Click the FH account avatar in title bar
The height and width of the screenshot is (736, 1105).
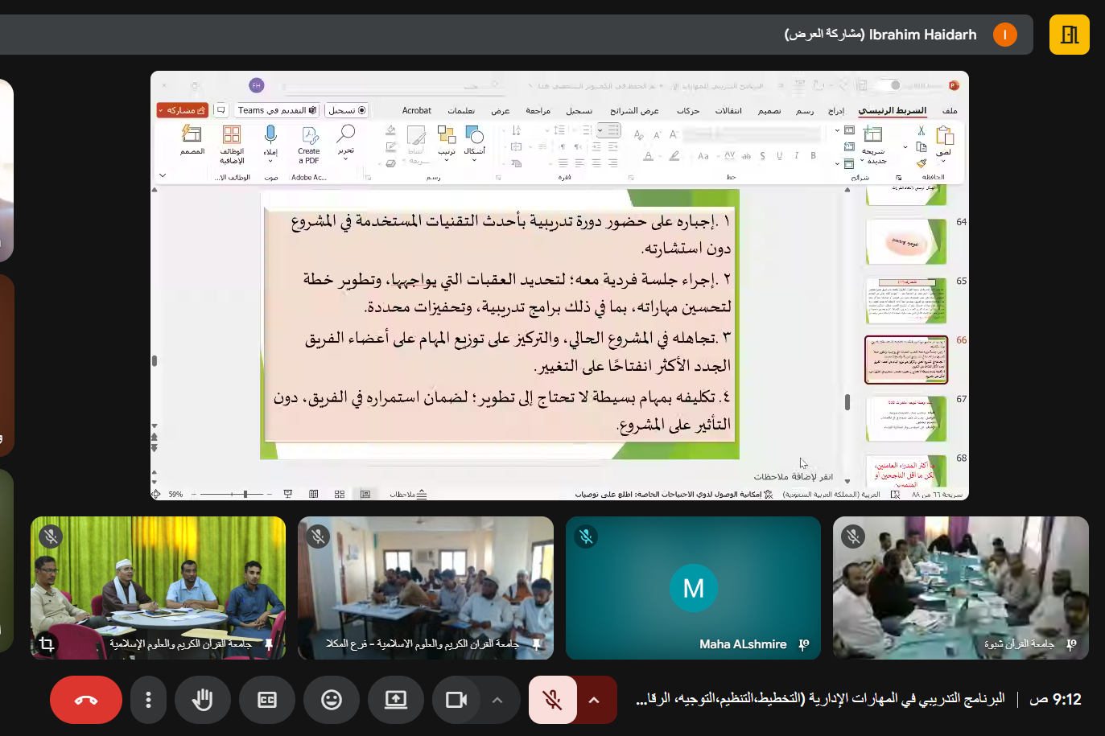click(257, 85)
